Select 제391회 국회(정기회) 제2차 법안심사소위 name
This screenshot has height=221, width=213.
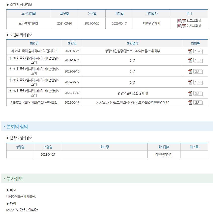tap(34, 60)
